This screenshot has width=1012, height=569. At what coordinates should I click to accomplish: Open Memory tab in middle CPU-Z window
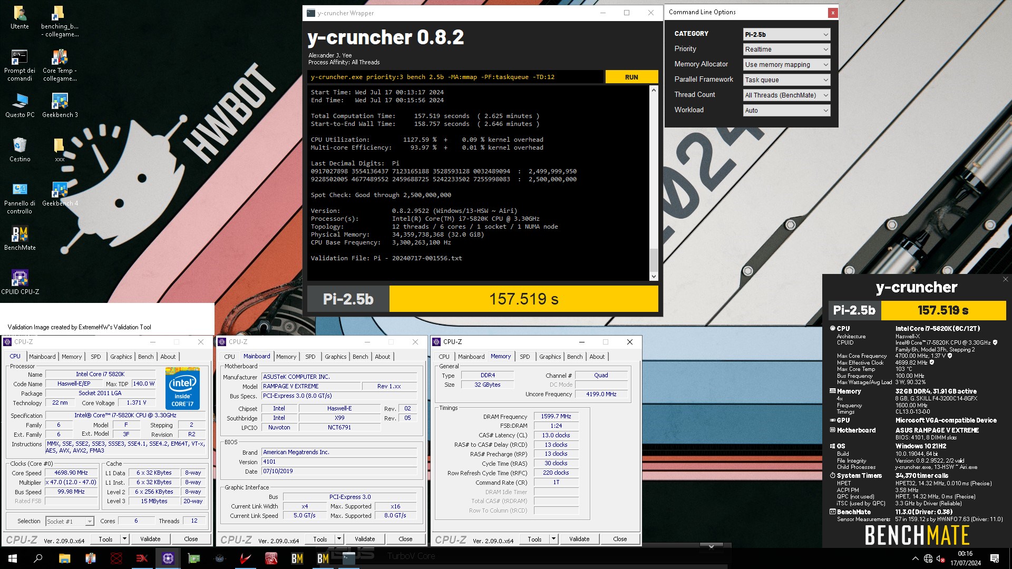[x=286, y=357]
